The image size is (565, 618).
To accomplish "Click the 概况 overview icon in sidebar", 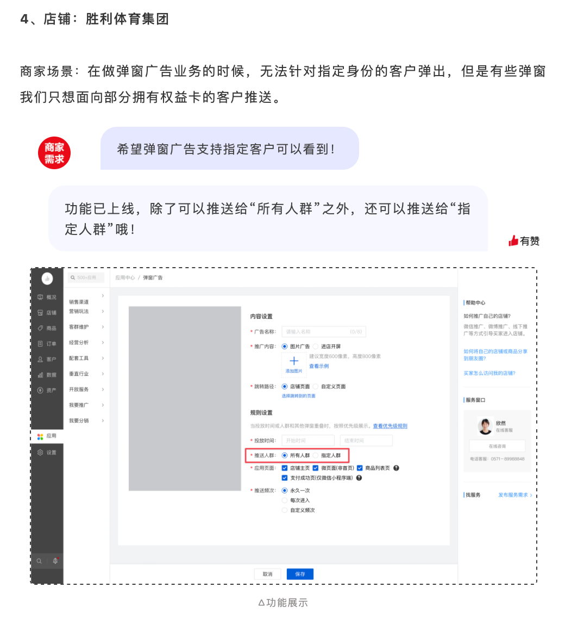I will tap(40, 297).
